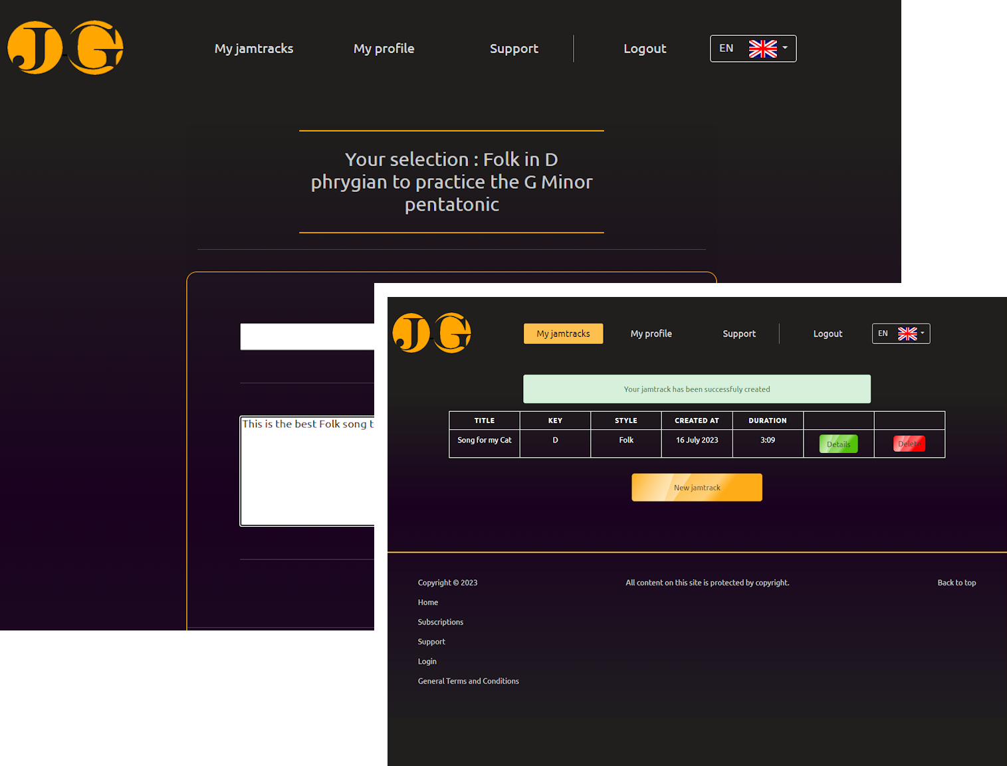Click Logout in the back window
The height and width of the screenshot is (766, 1007).
[x=645, y=48]
